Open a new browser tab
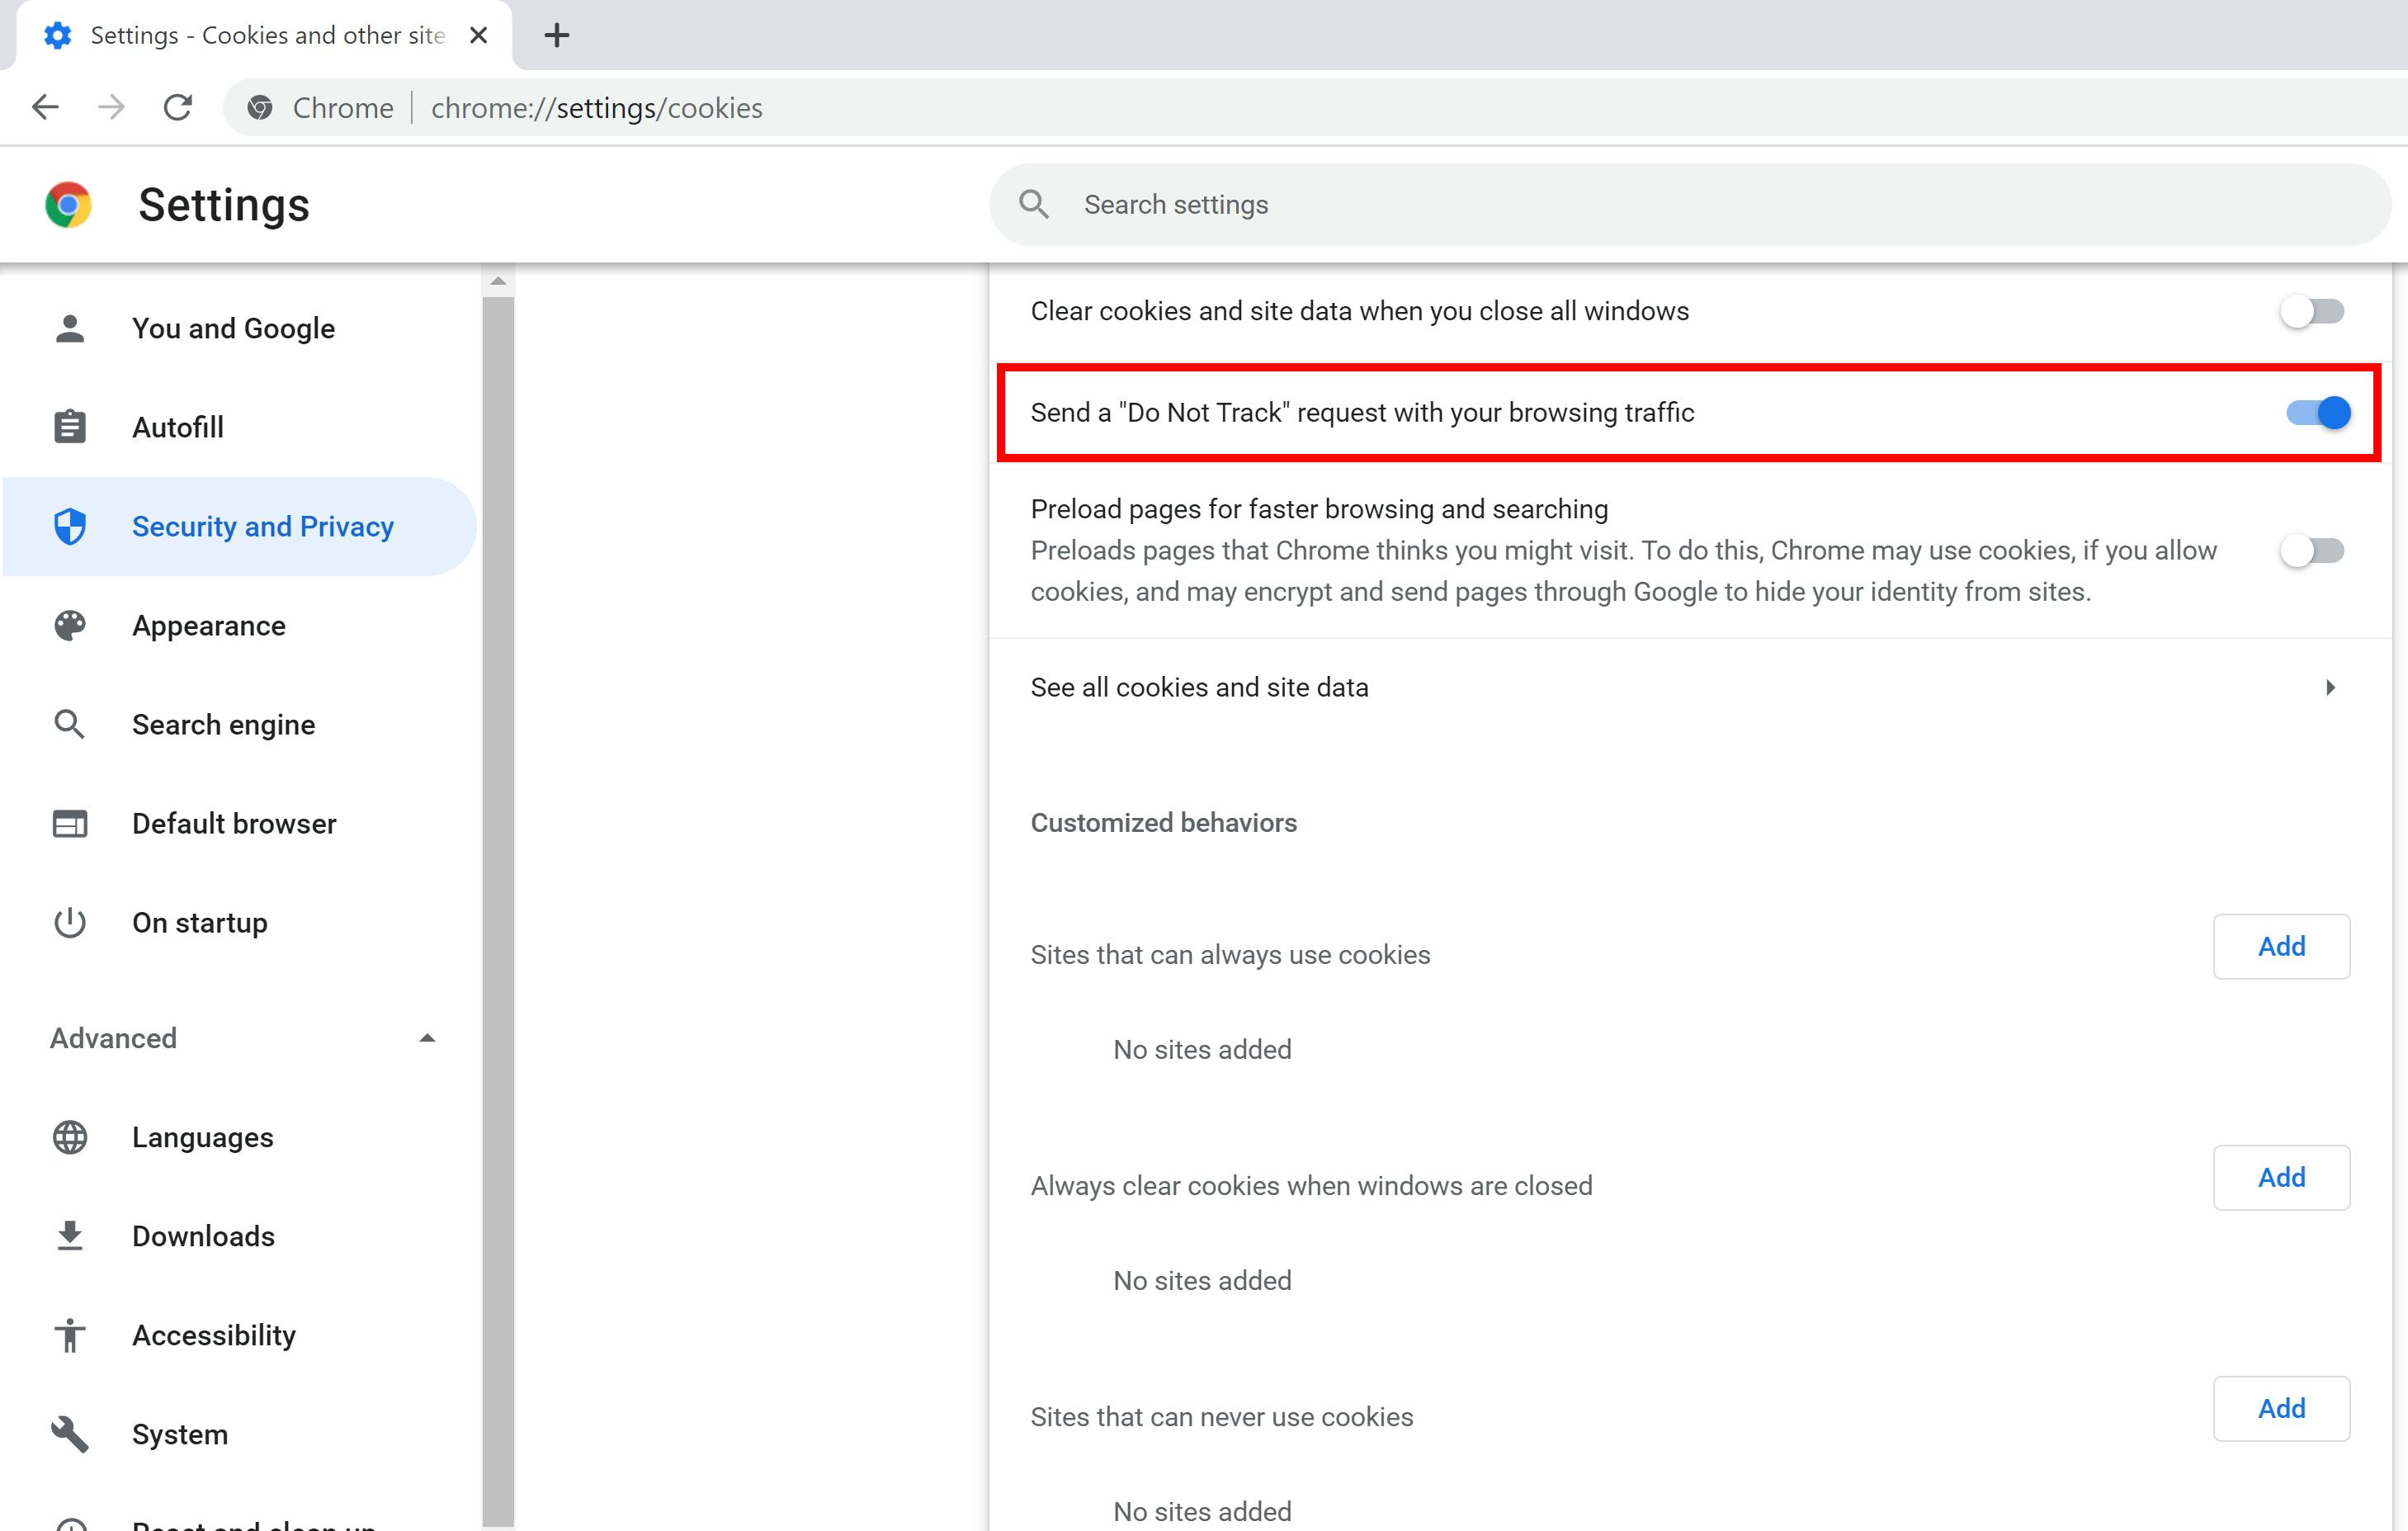2408x1531 pixels. tap(557, 34)
